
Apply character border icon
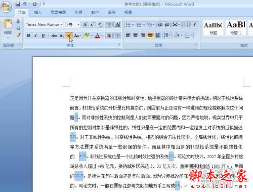(117, 25)
